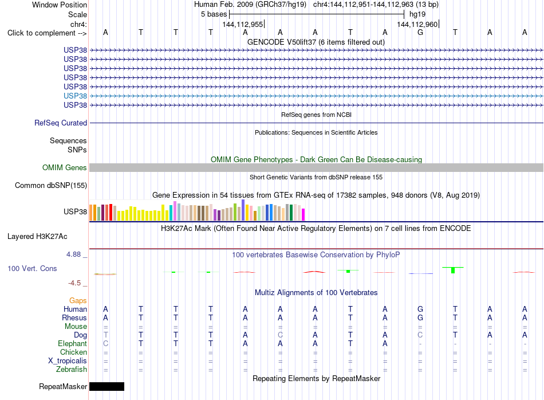Screen dimensions: 544x400
Task: Click the 'Human Feb. 2009 (GRCh37/hg19)' text
Action: (250, 5)
